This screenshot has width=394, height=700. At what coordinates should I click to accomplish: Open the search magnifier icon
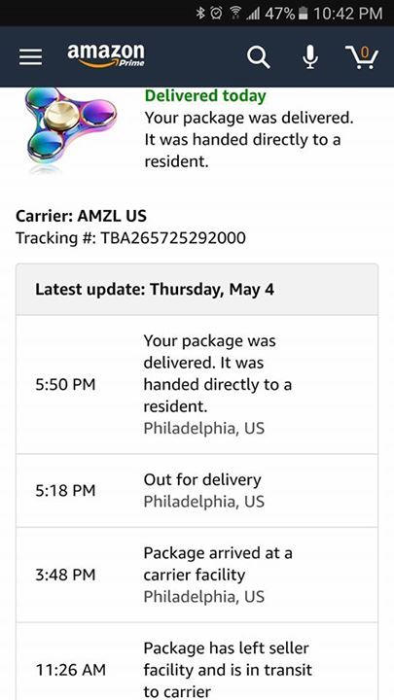[x=259, y=57]
